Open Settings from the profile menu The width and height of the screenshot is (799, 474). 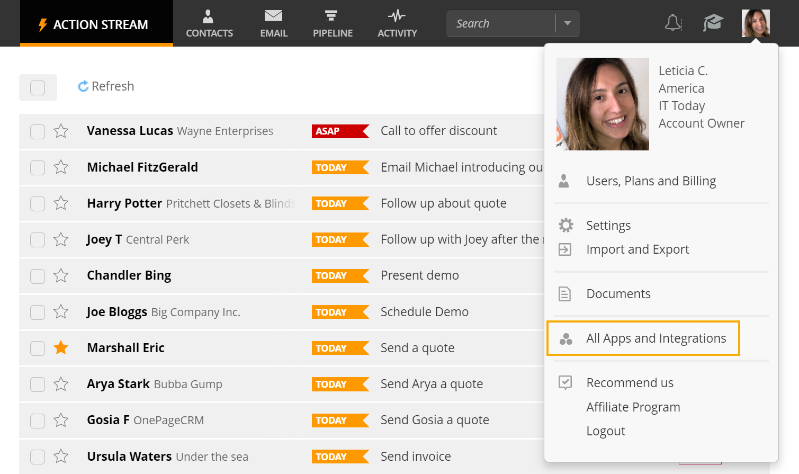coord(608,226)
